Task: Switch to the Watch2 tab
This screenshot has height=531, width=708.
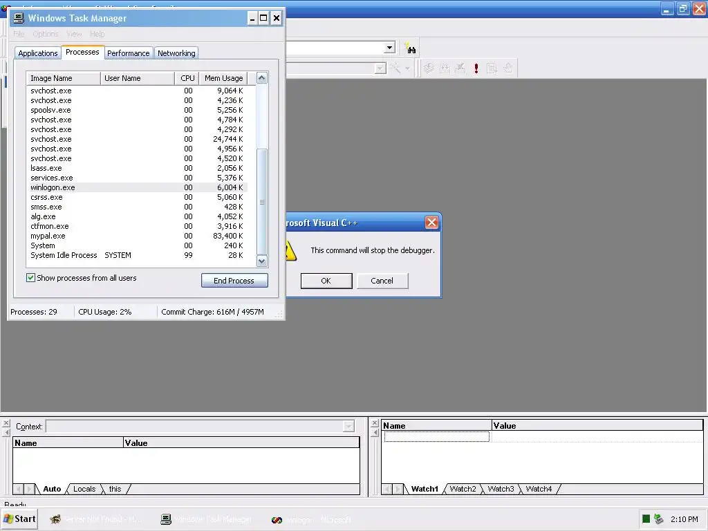Action: 463,489
